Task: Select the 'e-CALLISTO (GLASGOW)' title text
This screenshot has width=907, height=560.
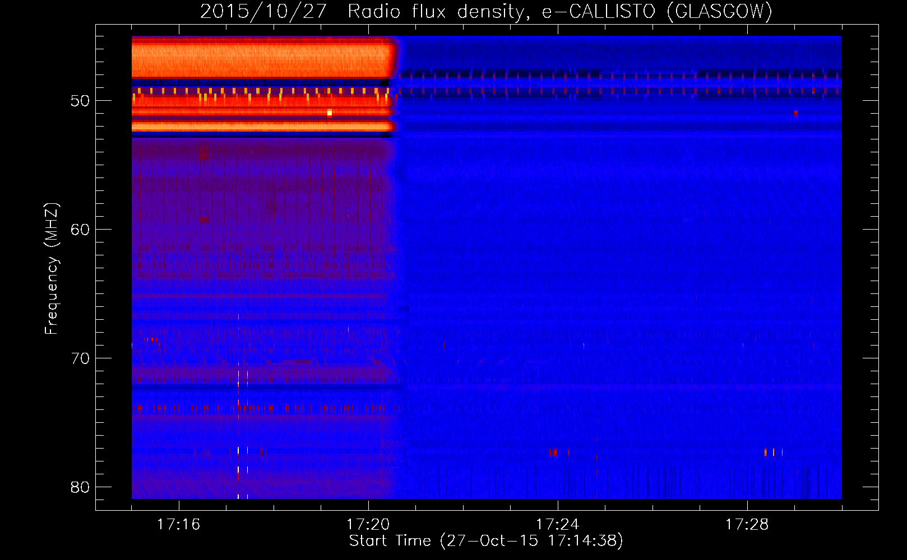Action: pos(657,11)
